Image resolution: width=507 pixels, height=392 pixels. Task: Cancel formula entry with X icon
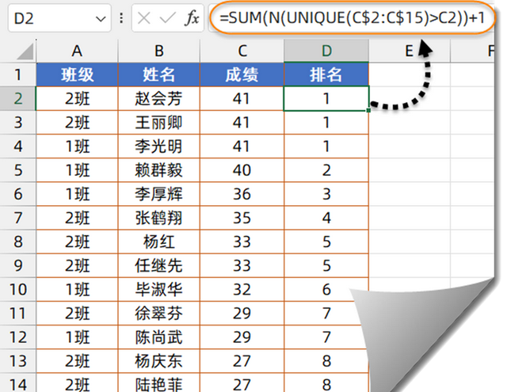point(144,18)
